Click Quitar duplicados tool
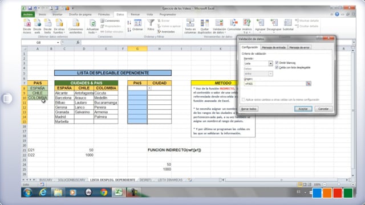 pos(205,27)
